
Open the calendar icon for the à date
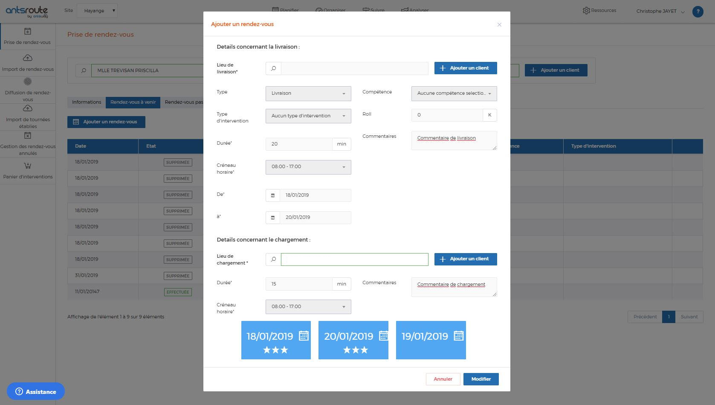273,218
